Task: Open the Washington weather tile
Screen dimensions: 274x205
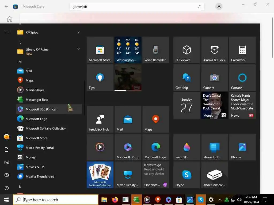Action: click(x=128, y=50)
